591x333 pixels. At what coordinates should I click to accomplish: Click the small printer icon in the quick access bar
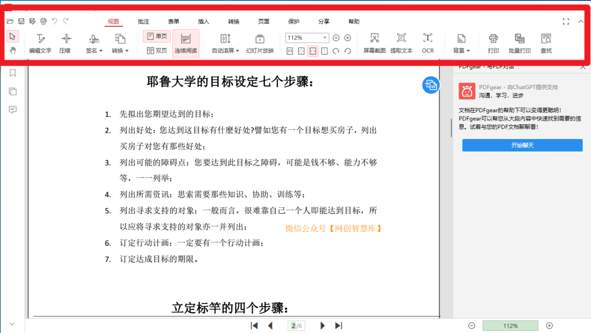coord(43,21)
